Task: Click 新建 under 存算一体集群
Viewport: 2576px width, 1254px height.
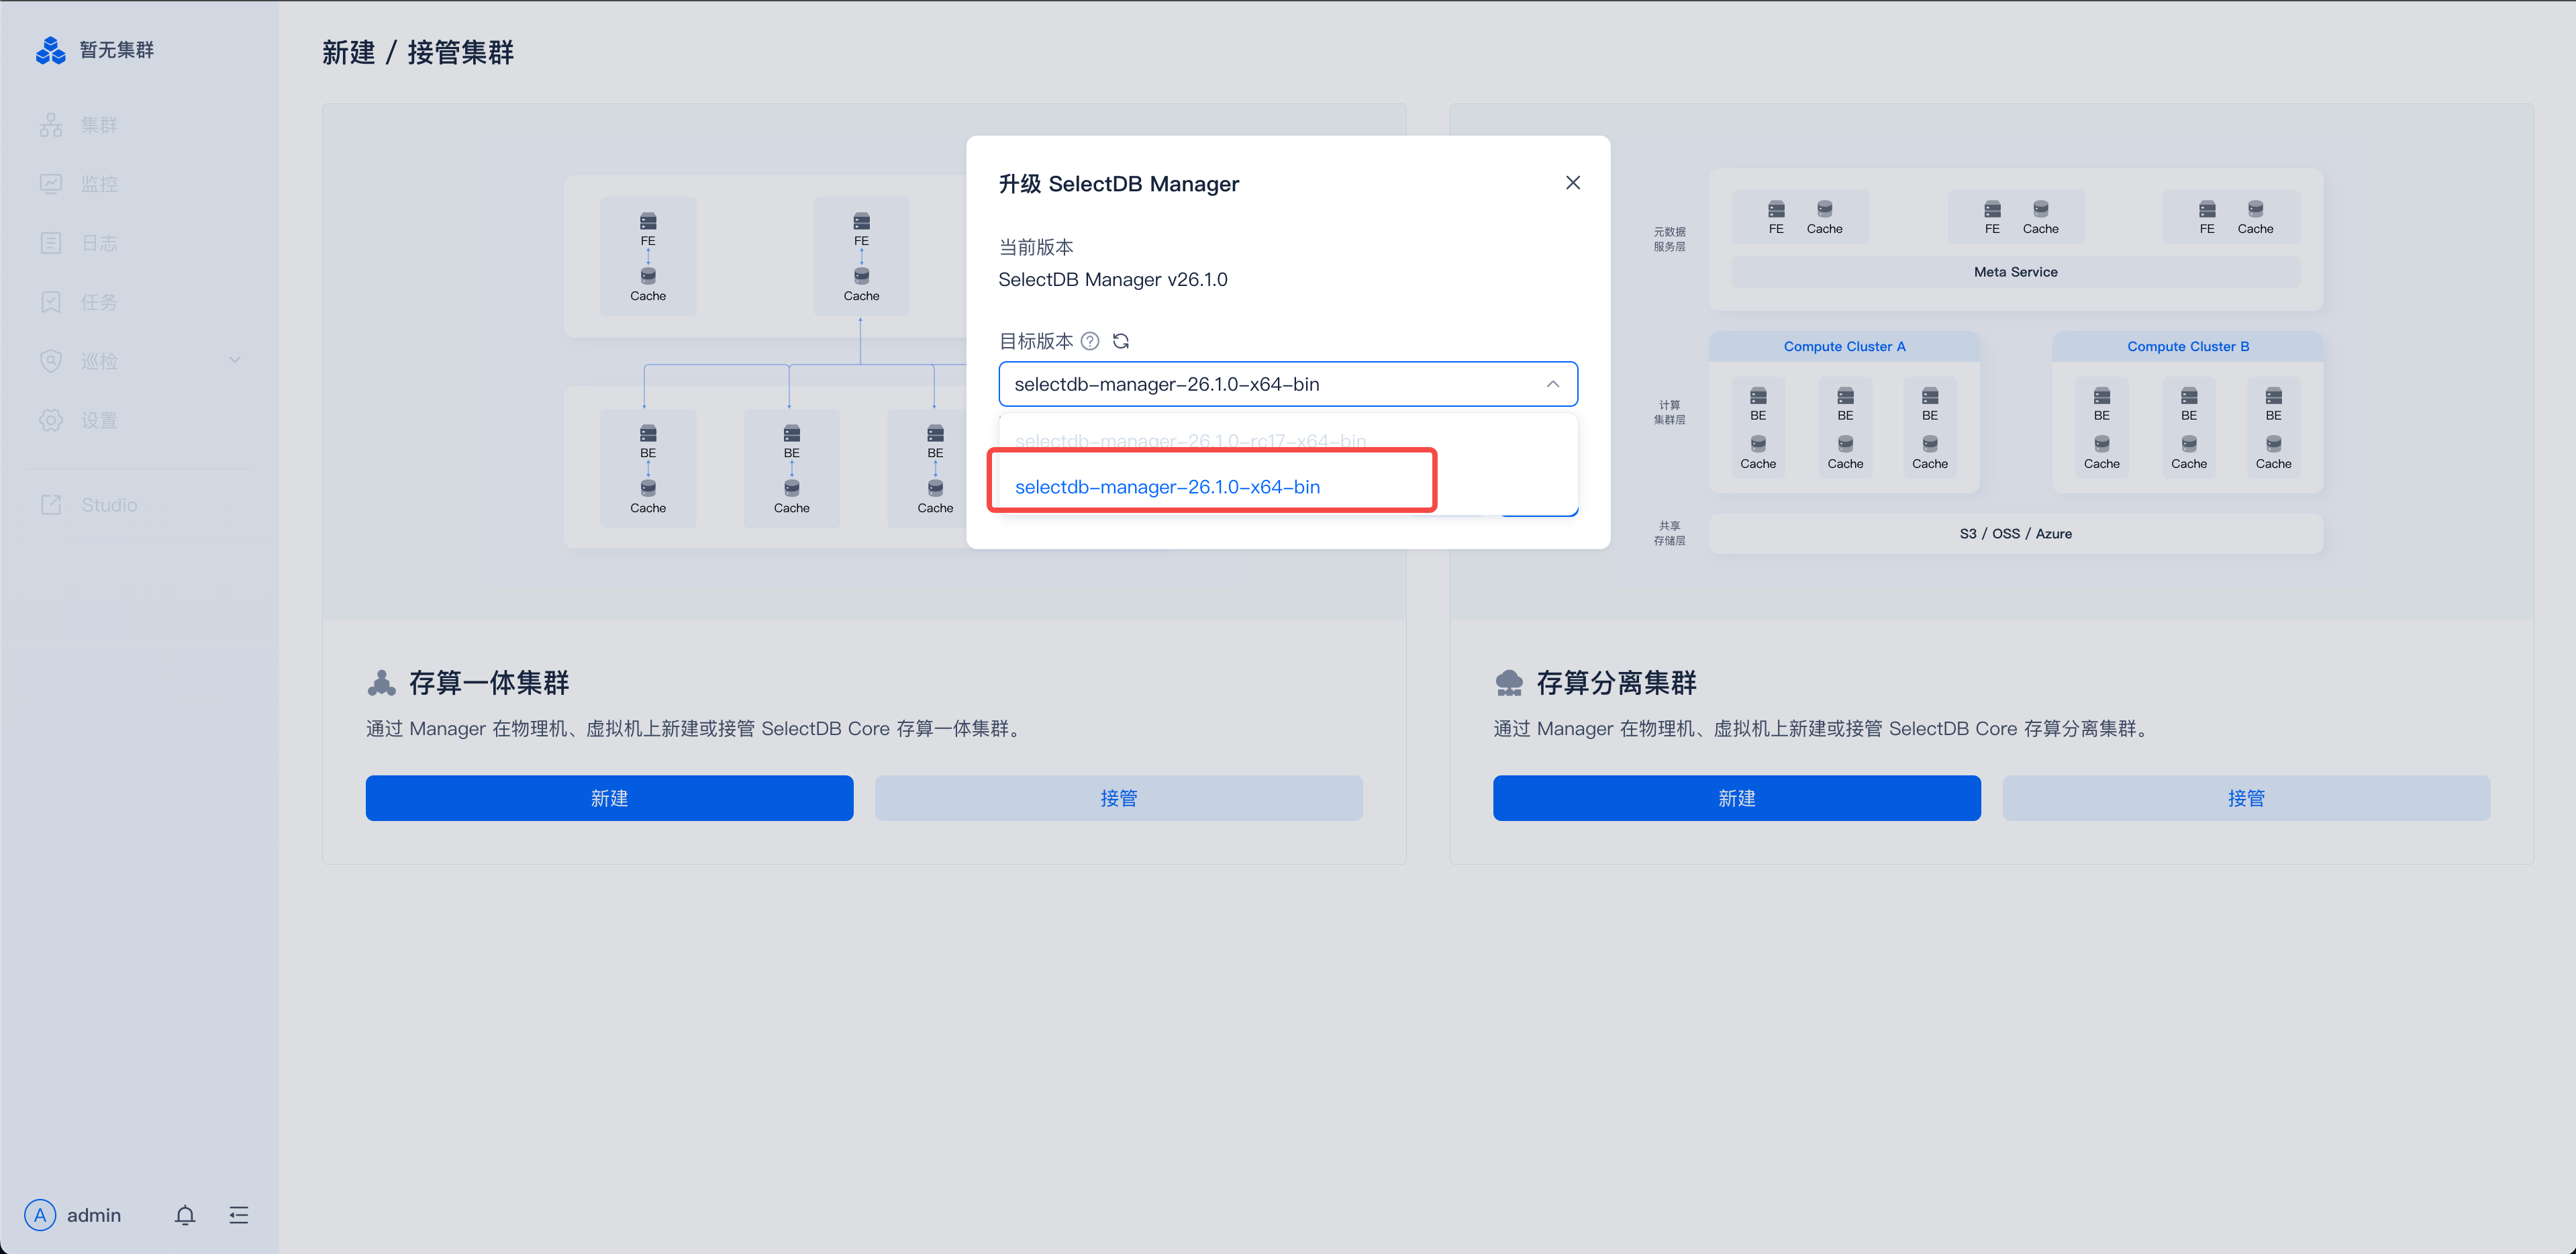Action: pyautogui.click(x=609, y=798)
